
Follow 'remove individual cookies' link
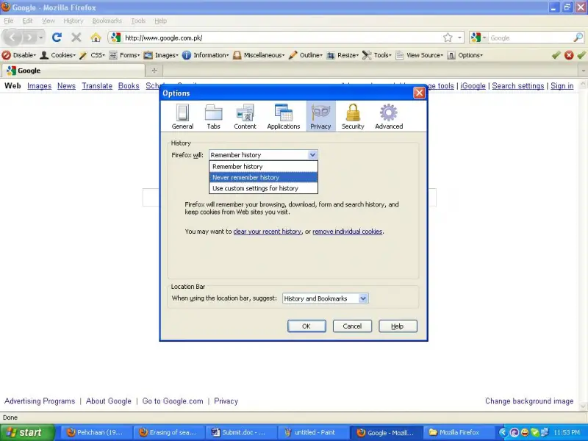coord(347,232)
